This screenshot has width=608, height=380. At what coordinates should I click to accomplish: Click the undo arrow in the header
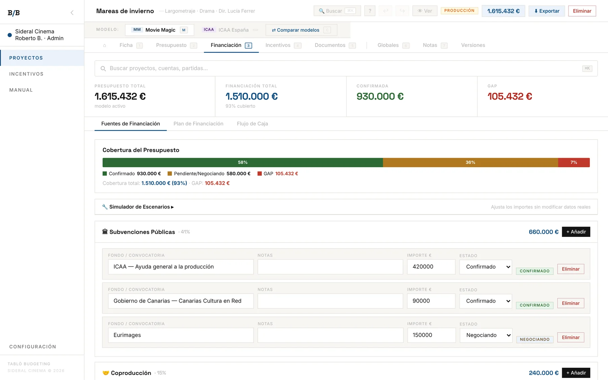[x=386, y=11]
